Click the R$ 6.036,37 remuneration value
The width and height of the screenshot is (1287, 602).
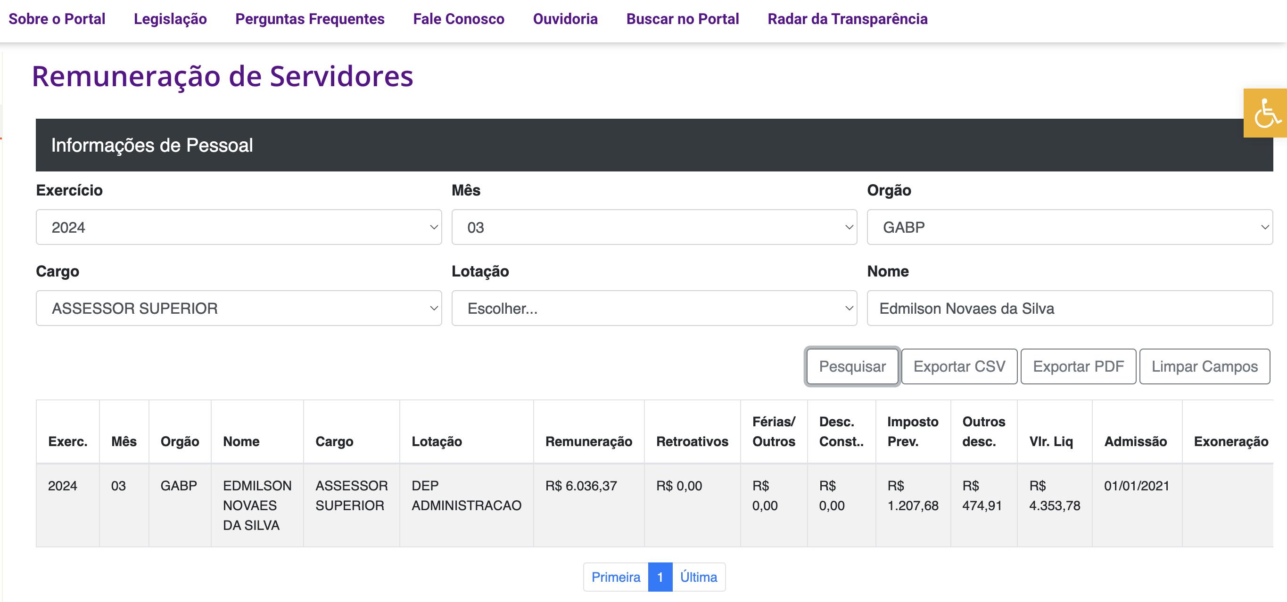[581, 486]
